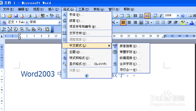Open the 繁 conversion dropdown arrow

pyautogui.click(x=47, y=16)
